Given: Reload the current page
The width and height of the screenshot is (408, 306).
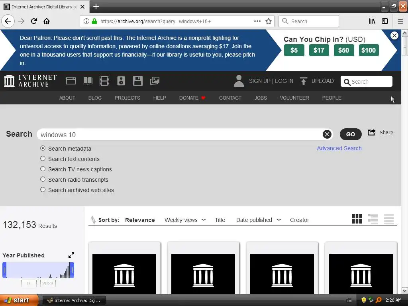Looking at the screenshot, I should click(x=34, y=21).
